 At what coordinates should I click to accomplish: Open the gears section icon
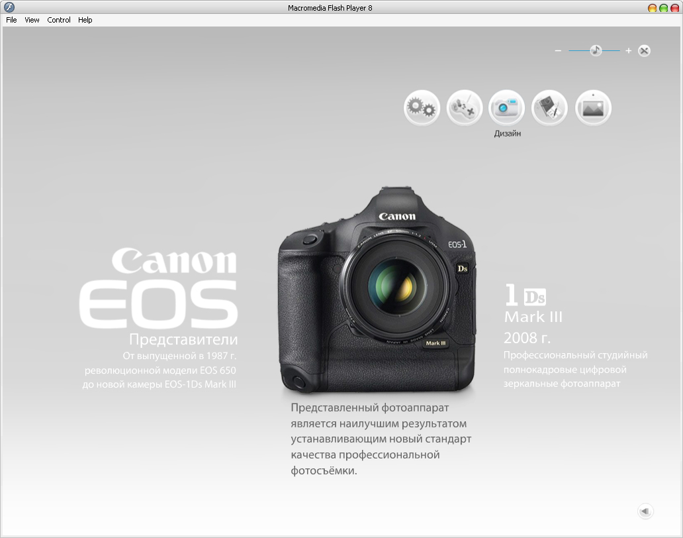pos(422,107)
